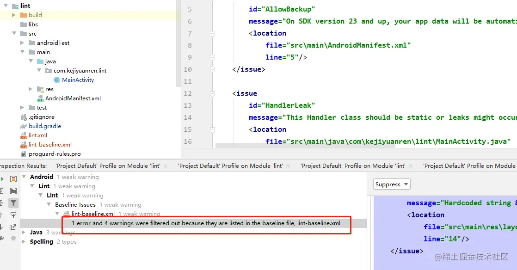Click the Export inspection results icon
Image resolution: width=517 pixels, height=270 pixels.
click(x=13, y=227)
